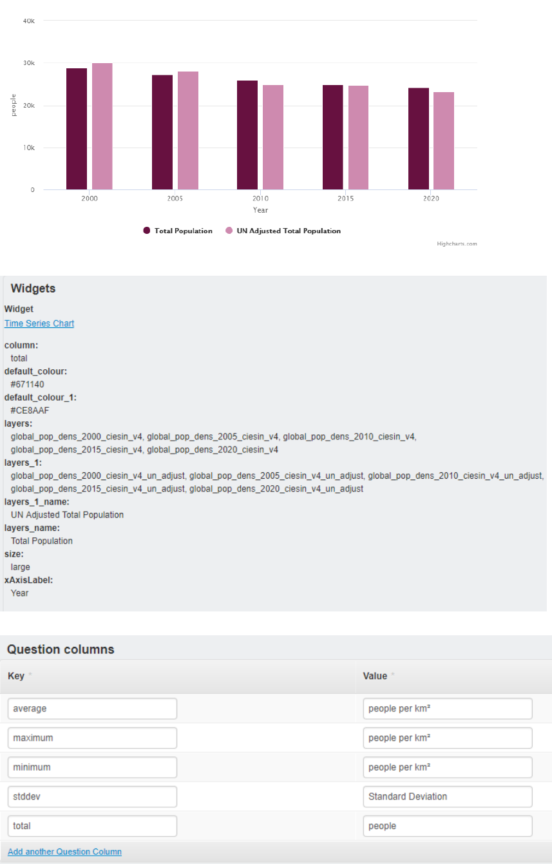Select the 'minimum' key text box
Screen dimensions: 552x864
92,767
